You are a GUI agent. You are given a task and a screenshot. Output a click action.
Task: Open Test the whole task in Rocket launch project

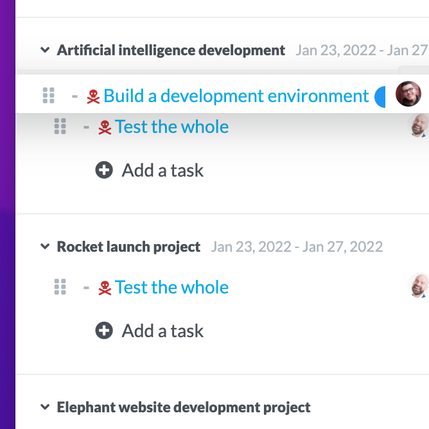click(x=172, y=287)
